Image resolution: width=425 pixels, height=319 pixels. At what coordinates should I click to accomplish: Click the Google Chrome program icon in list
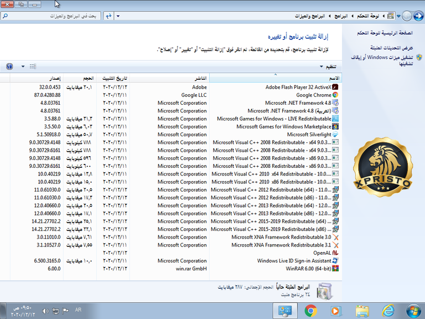coord(335,95)
